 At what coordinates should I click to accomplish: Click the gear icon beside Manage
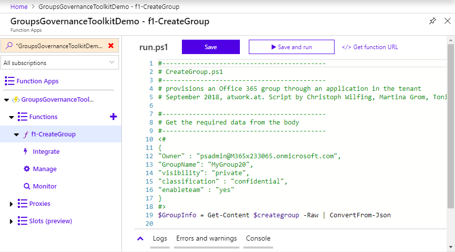pos(27,169)
